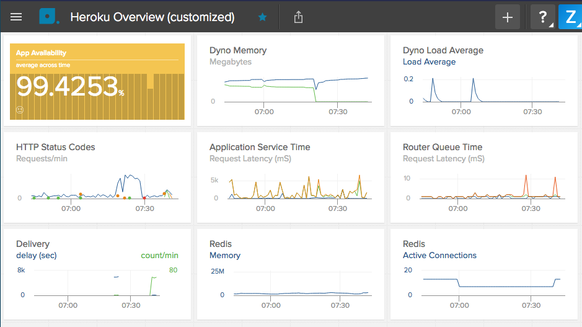
Task: Click the 'average across time' label
Action: [x=43, y=65]
